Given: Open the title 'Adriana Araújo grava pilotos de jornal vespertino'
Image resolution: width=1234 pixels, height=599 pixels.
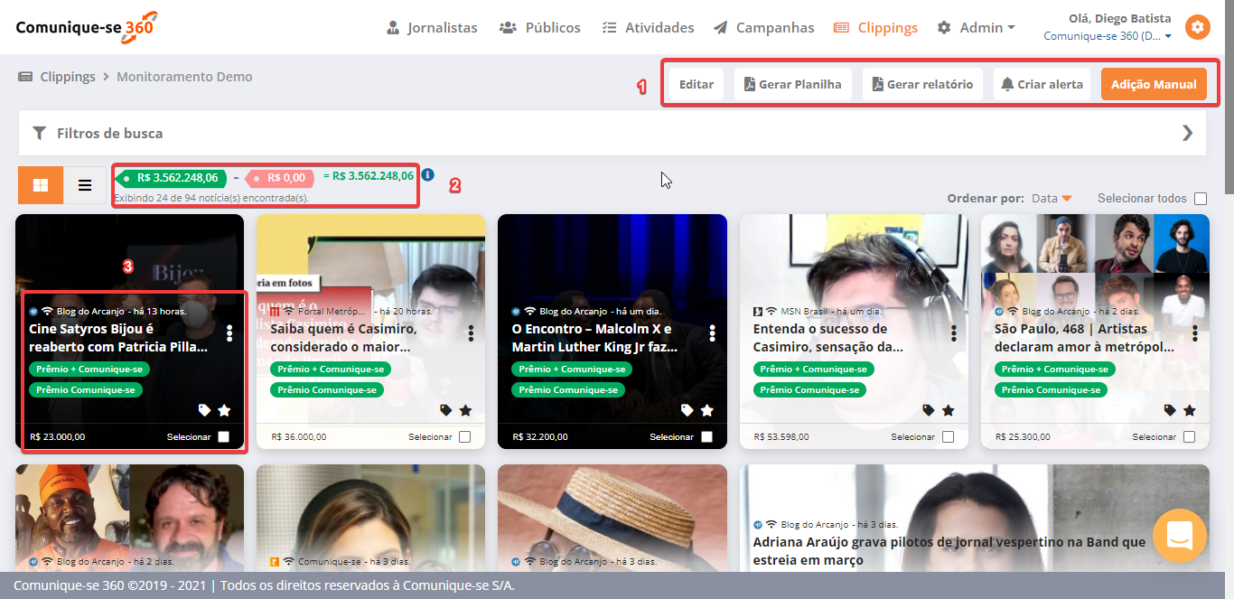Looking at the screenshot, I should [x=949, y=551].
